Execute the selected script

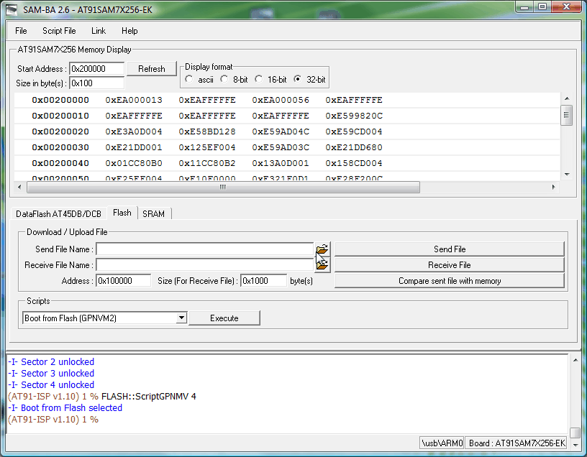[x=224, y=318]
